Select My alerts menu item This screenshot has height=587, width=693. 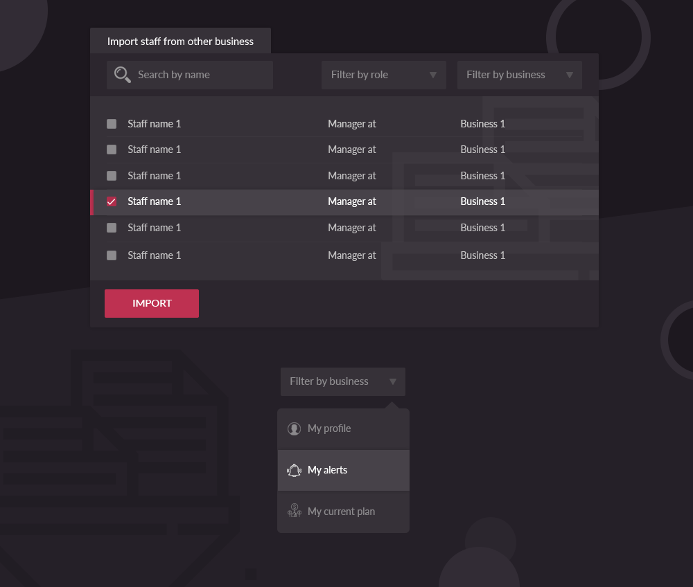click(x=344, y=471)
